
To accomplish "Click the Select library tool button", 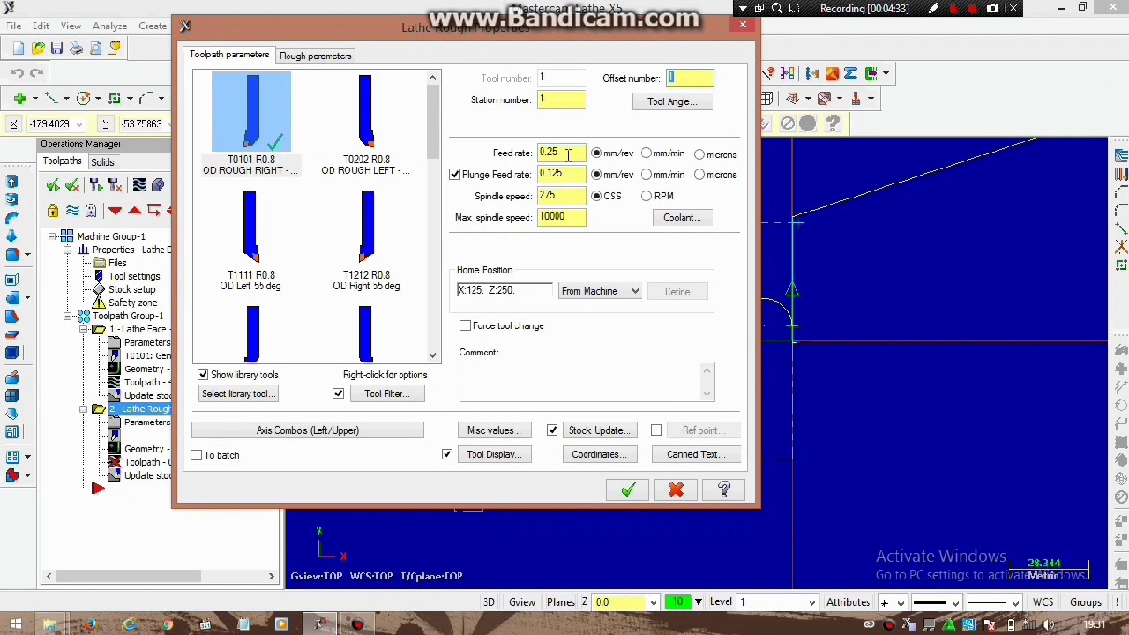I will [238, 394].
